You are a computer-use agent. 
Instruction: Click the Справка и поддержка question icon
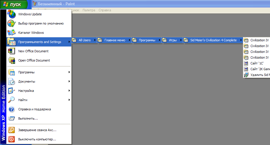coord(12,109)
